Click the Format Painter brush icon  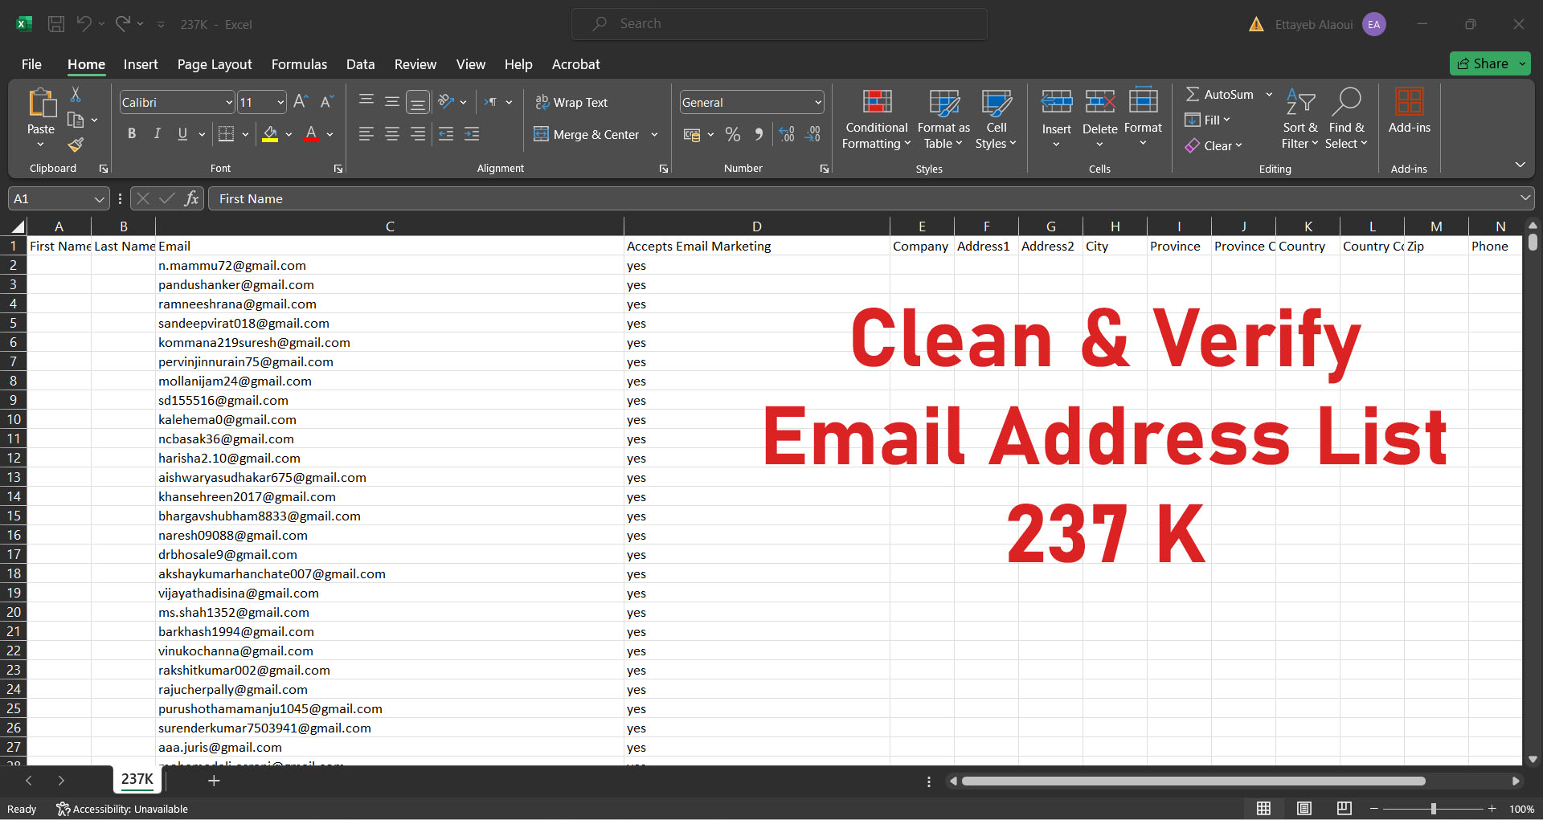coord(76,145)
